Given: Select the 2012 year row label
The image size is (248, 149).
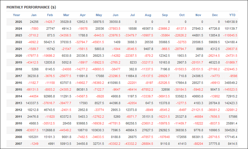Looking at the screenshot, I should [x=19, y=110].
